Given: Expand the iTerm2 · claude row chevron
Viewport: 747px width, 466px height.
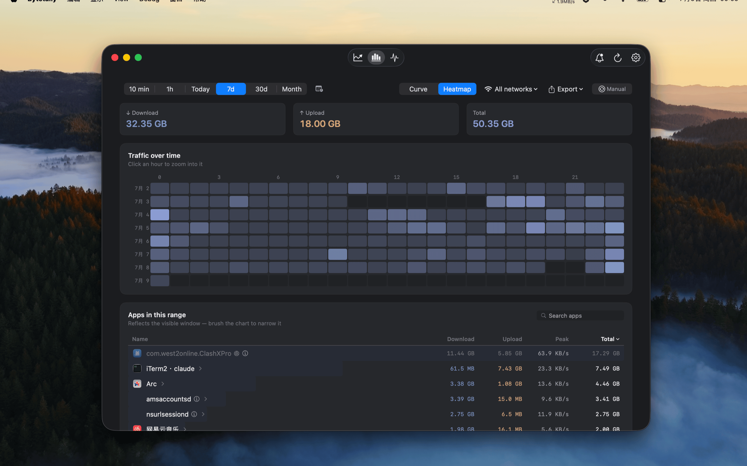Looking at the screenshot, I should 200,369.
